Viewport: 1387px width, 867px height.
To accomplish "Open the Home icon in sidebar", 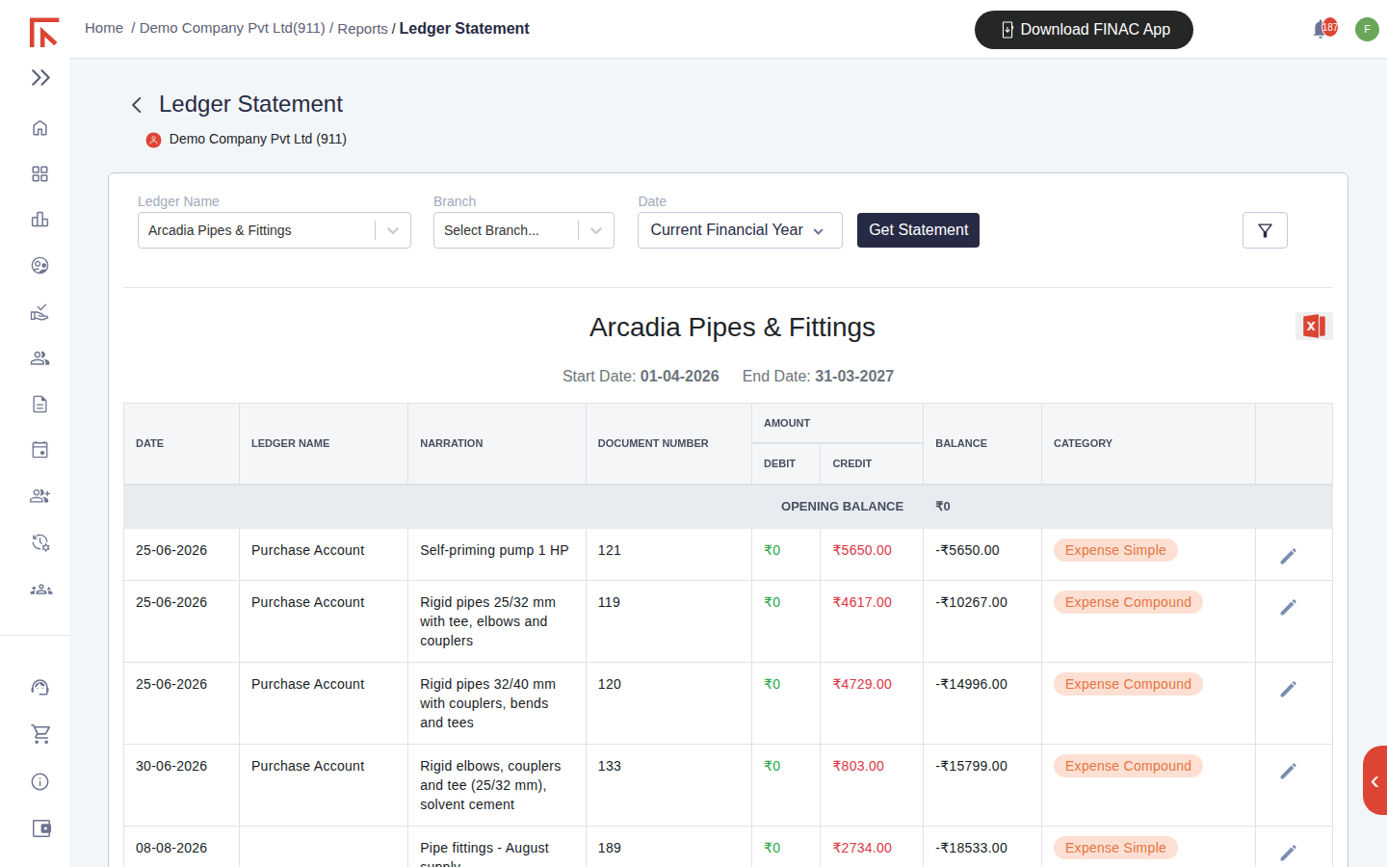I will [39, 128].
